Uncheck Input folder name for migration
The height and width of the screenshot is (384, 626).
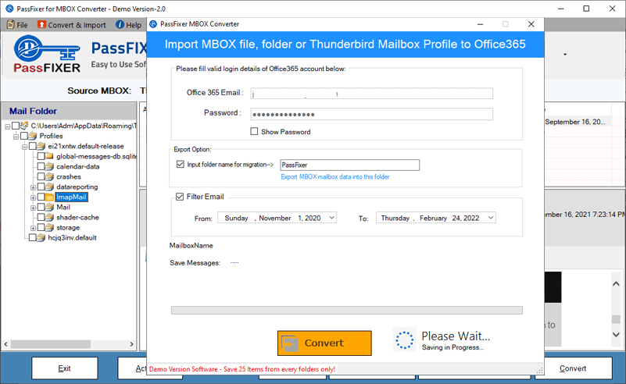point(180,164)
